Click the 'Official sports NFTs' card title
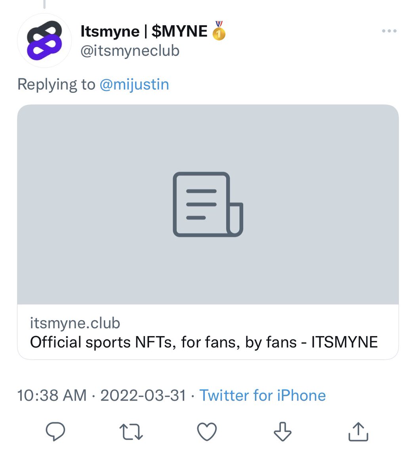The image size is (416, 475). click(x=204, y=342)
